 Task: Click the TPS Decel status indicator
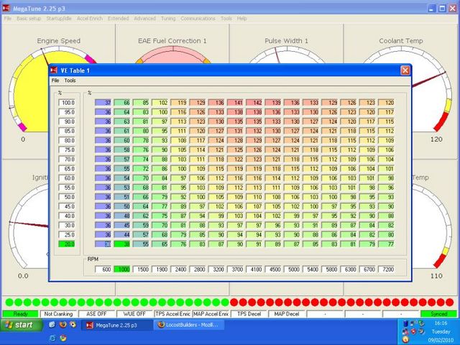pyautogui.click(x=249, y=314)
